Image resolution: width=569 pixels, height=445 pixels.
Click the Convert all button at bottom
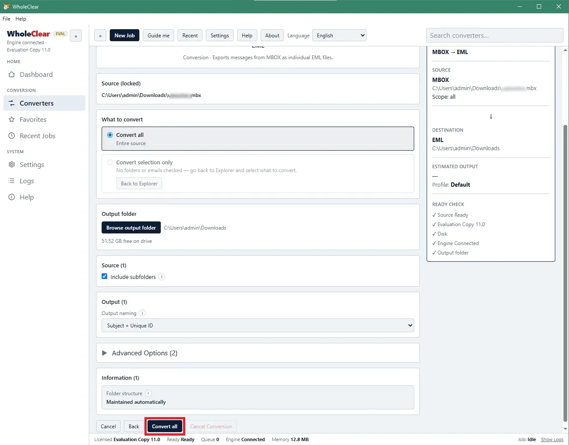pos(165,427)
